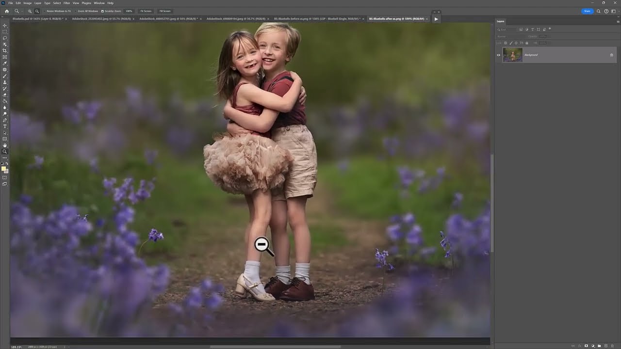Delete layer using the trash icon
Image resolution: width=621 pixels, height=349 pixels.
click(x=612, y=346)
